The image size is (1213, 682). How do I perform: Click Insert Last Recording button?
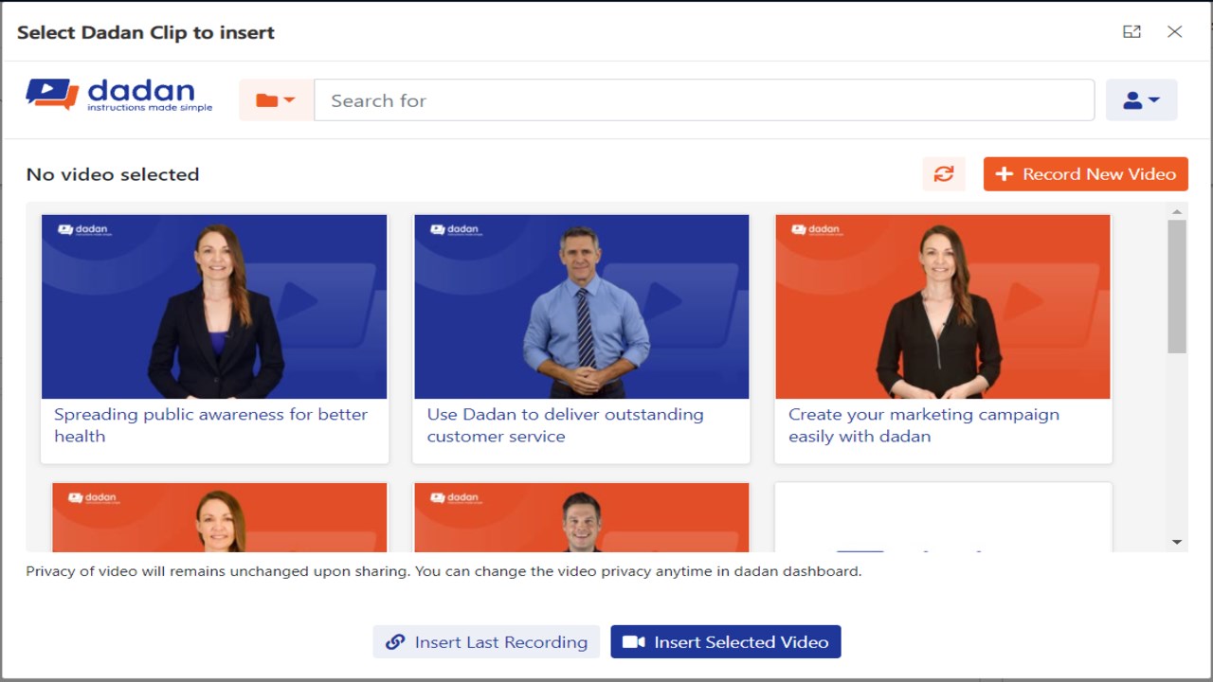click(x=486, y=642)
